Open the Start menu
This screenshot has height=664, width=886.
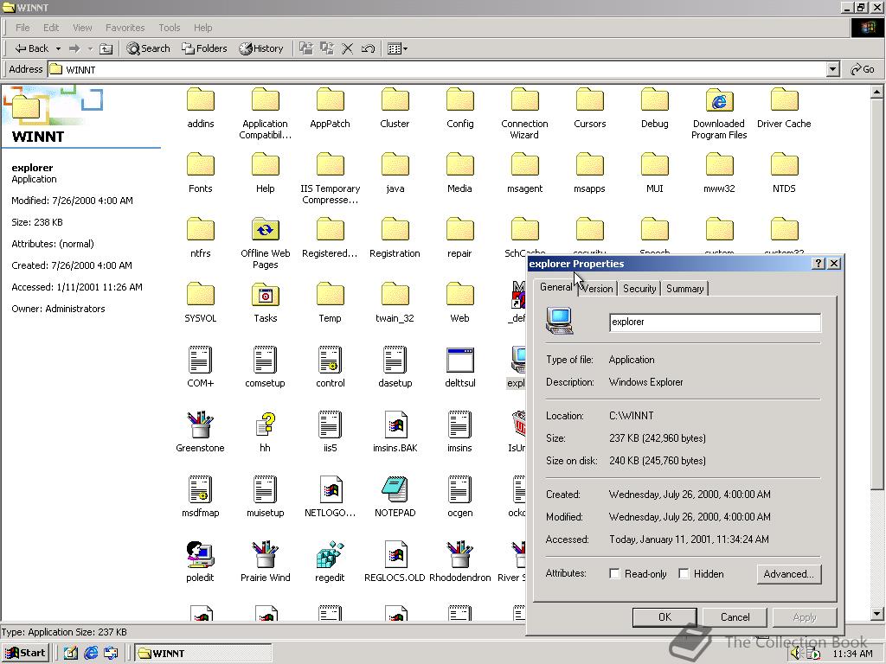tap(25, 654)
